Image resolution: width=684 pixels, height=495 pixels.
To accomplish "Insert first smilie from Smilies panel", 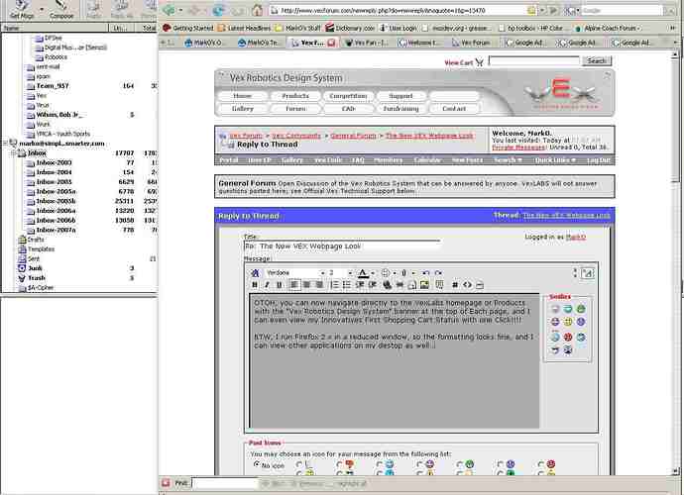I will 555,309.
